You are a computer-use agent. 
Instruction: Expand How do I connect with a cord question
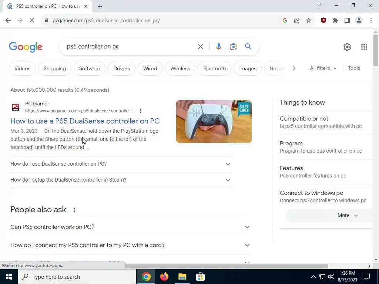[x=131, y=245]
